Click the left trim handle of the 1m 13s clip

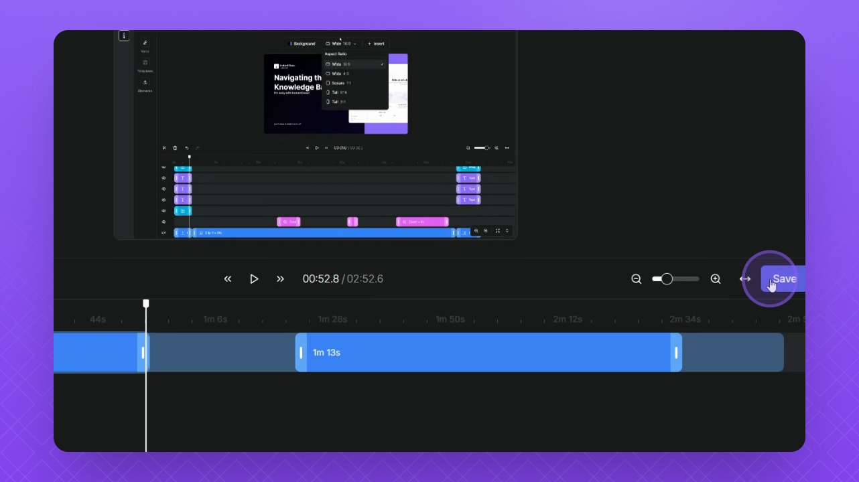click(x=301, y=352)
